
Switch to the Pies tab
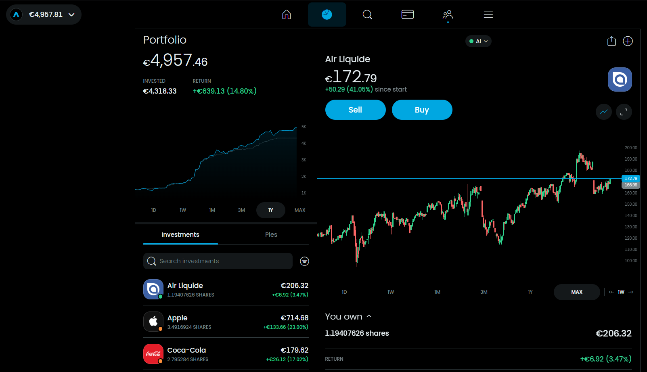click(271, 235)
